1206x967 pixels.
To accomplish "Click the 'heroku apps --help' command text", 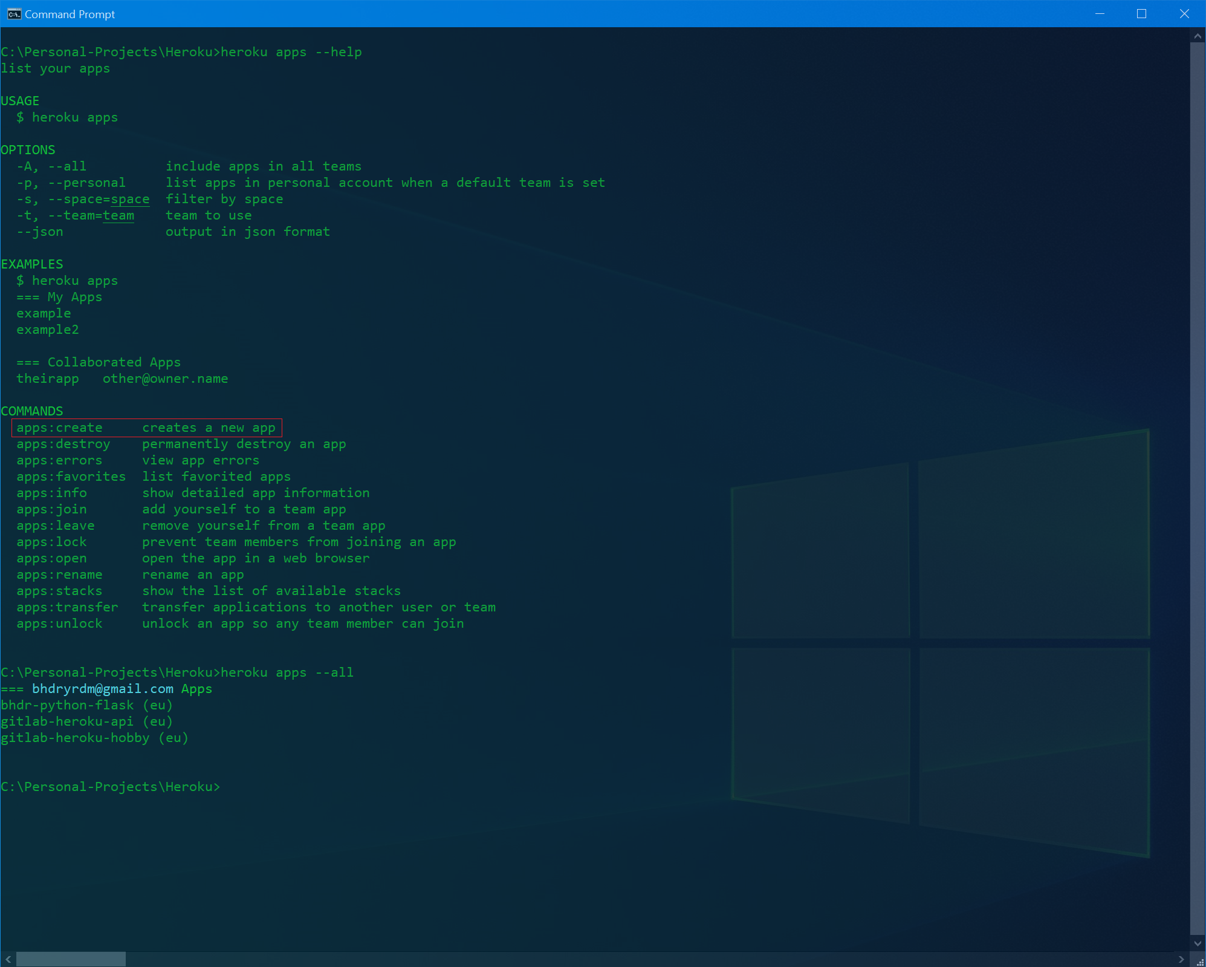I will tap(291, 52).
